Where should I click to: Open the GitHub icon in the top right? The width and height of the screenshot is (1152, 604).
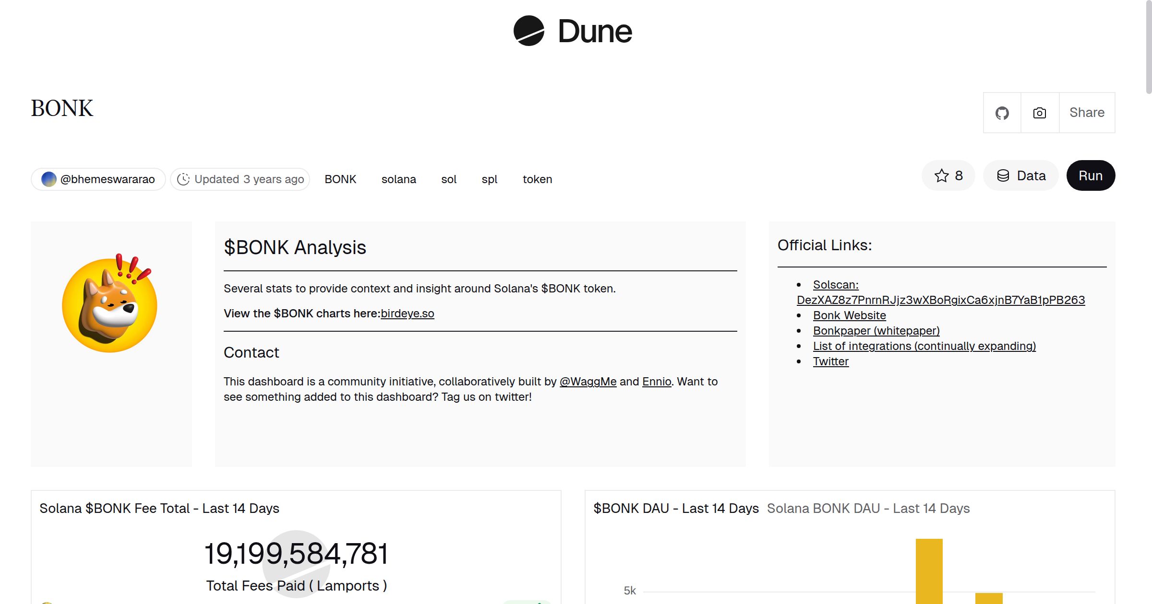(1002, 113)
